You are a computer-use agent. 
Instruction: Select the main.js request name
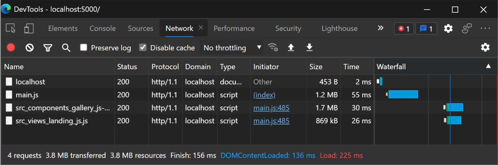tap(27, 95)
